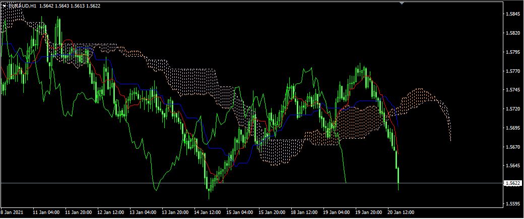Click the 1.5595 price scale label
Screen dimensions: 524x219
(x=512, y=204)
